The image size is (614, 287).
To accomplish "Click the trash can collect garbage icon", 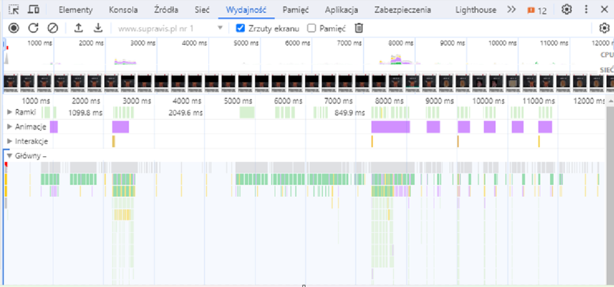I will click(x=359, y=28).
